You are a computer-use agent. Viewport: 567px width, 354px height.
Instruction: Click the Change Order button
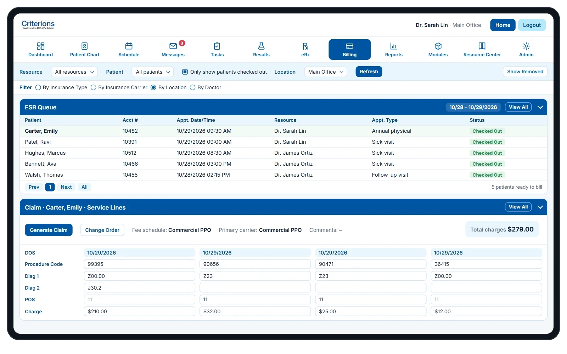tap(102, 230)
